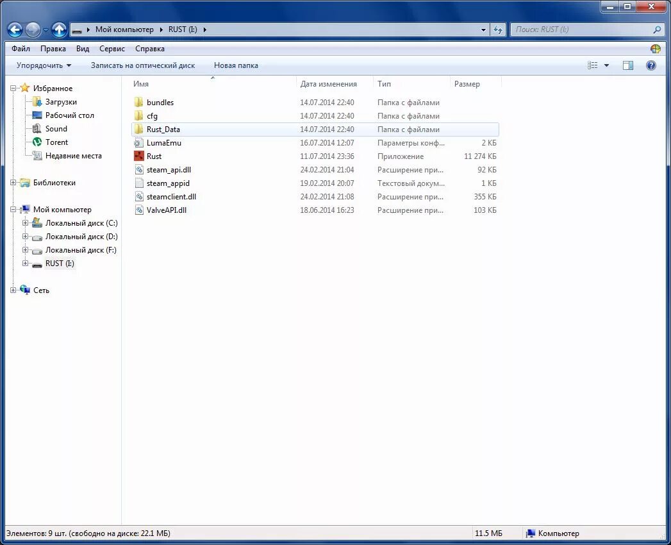Expand RUST (I:) tree node

25,264
